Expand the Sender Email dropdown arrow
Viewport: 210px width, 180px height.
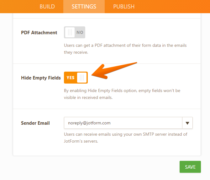pos(187,123)
